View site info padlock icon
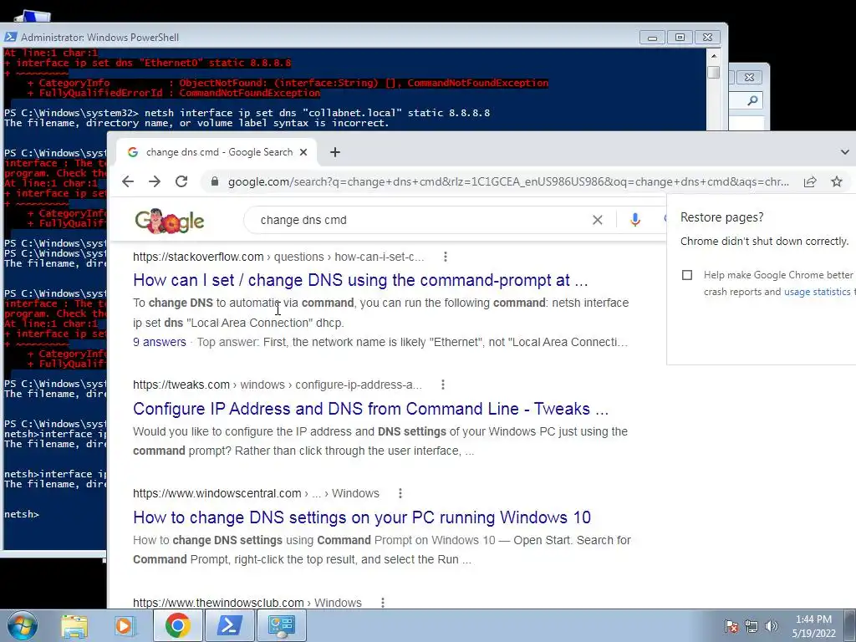 pos(215,181)
